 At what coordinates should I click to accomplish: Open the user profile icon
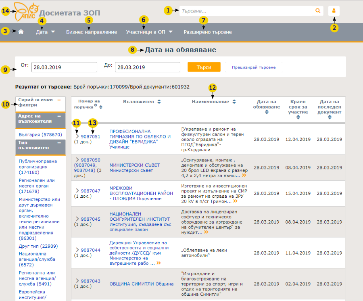pyautogui.click(x=334, y=11)
